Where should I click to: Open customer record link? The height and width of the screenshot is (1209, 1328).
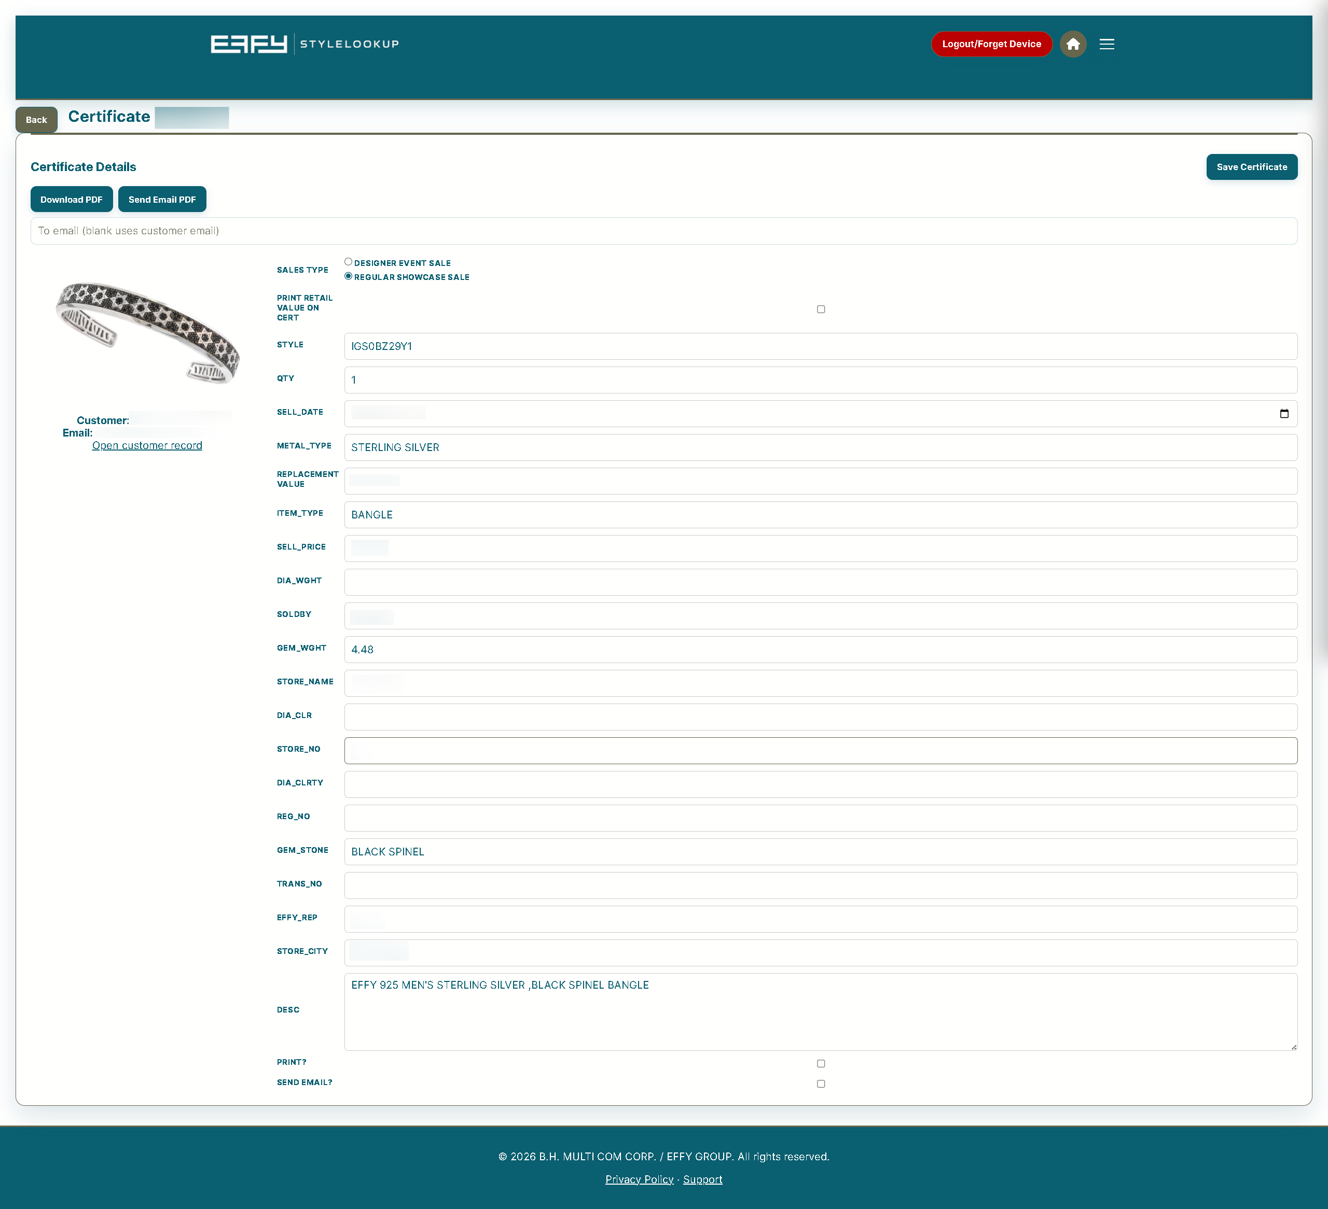[147, 446]
